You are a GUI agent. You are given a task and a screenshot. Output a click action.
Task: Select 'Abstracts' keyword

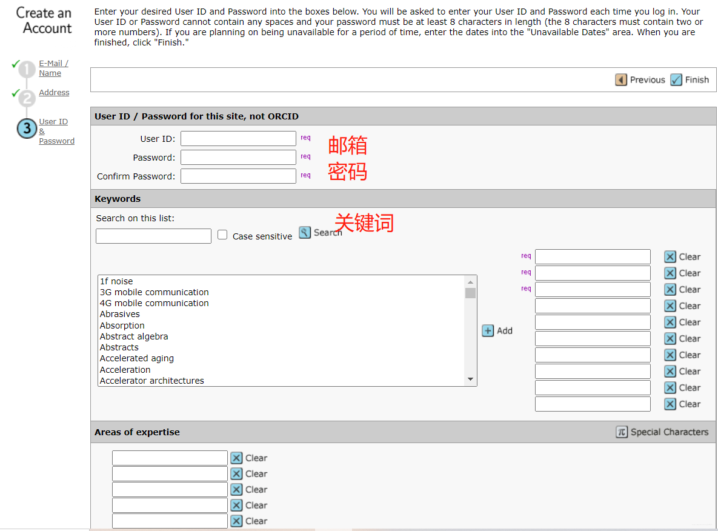[x=119, y=348]
